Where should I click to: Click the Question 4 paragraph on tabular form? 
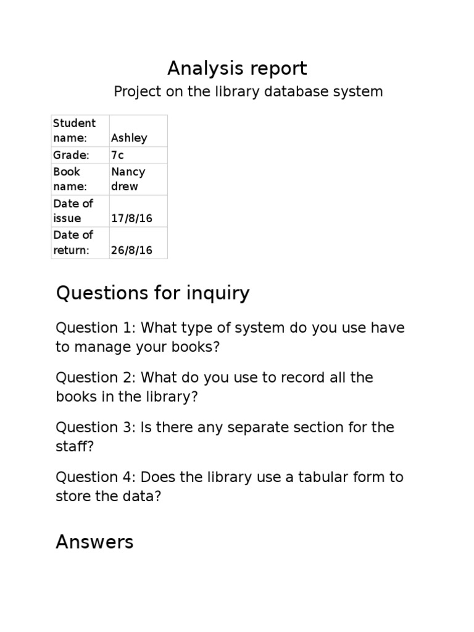[230, 486]
